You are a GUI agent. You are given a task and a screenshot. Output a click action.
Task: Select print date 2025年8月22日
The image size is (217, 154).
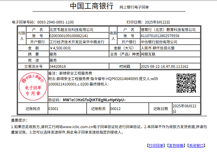[x=157, y=22]
